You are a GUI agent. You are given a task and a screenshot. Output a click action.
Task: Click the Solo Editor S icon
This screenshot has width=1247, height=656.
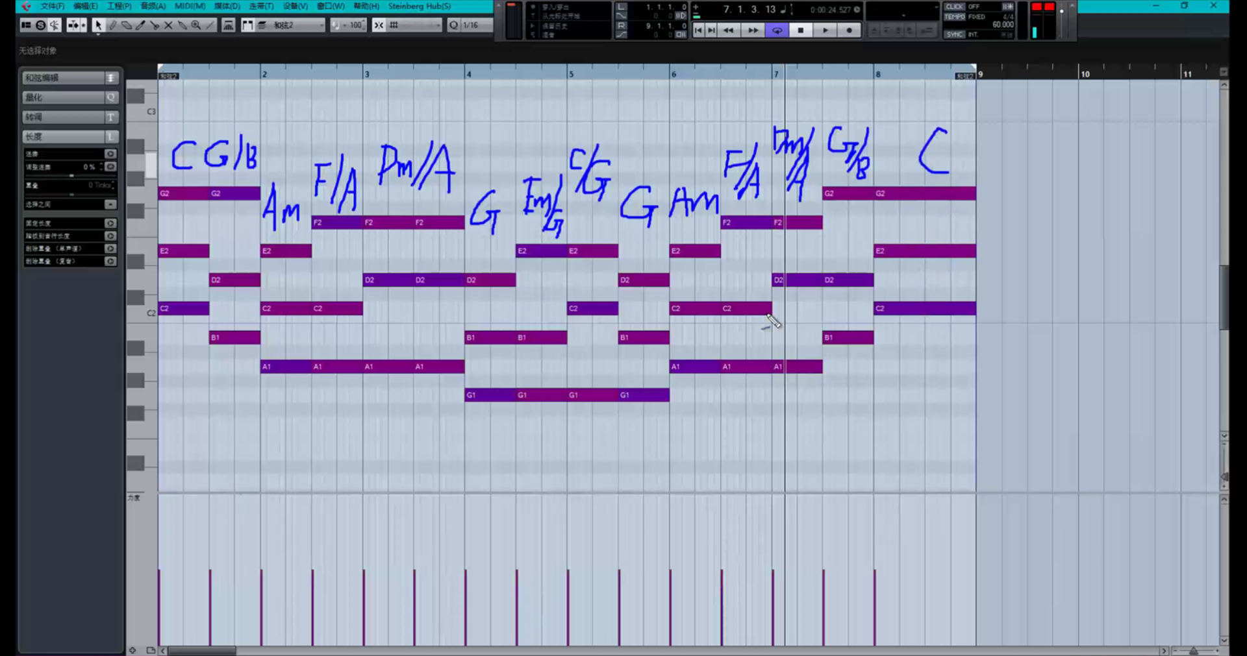40,25
